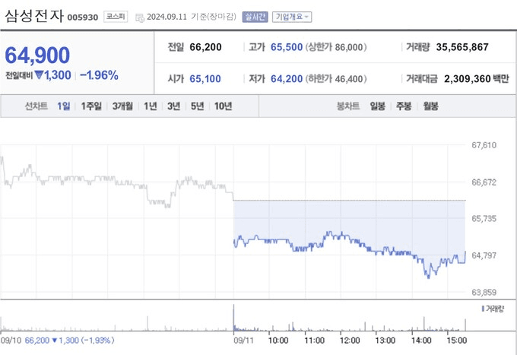
Task: Open the 기업개요 dropdown
Action: [x=292, y=16]
